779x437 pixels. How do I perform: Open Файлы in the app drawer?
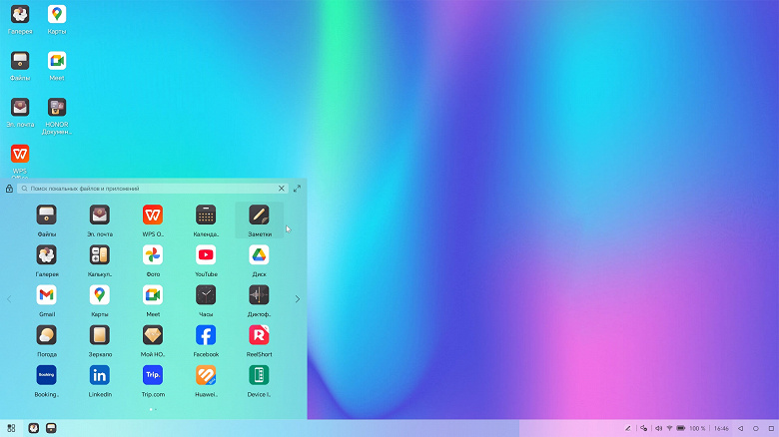[x=46, y=216]
